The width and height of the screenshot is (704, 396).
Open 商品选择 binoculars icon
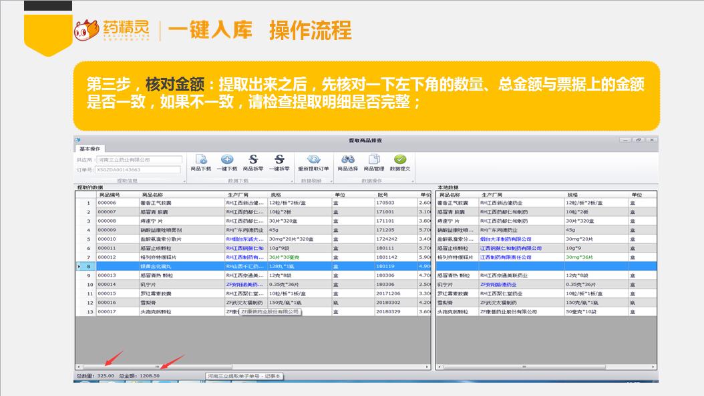click(347, 160)
